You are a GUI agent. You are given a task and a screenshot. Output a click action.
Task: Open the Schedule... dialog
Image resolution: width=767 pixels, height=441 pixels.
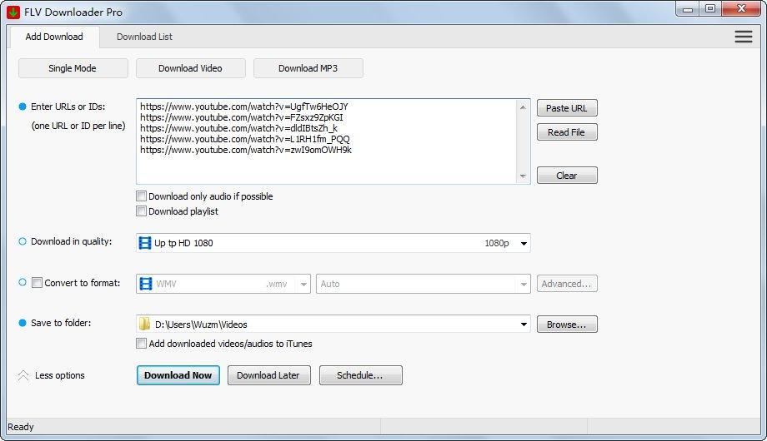pos(360,375)
